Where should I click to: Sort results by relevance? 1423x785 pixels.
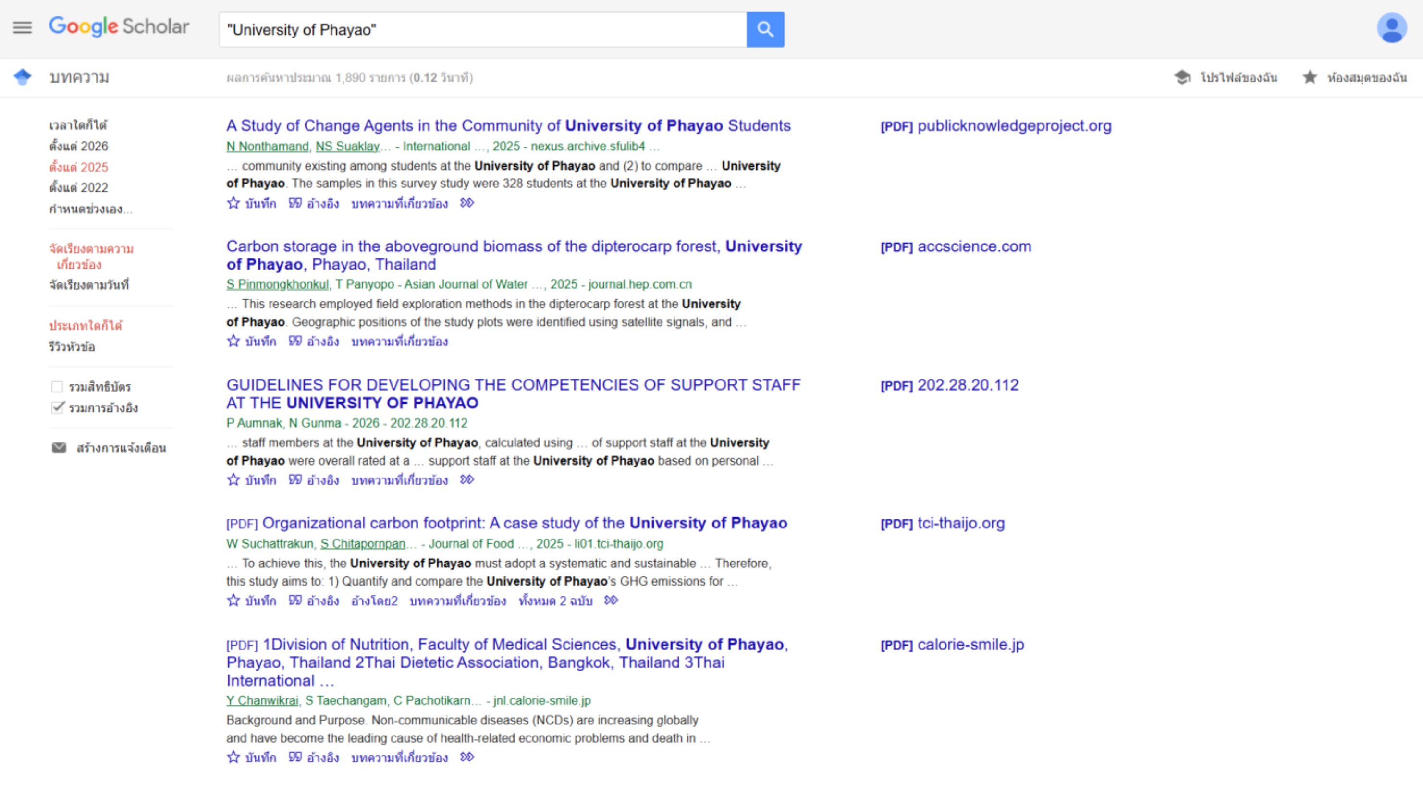[91, 257]
